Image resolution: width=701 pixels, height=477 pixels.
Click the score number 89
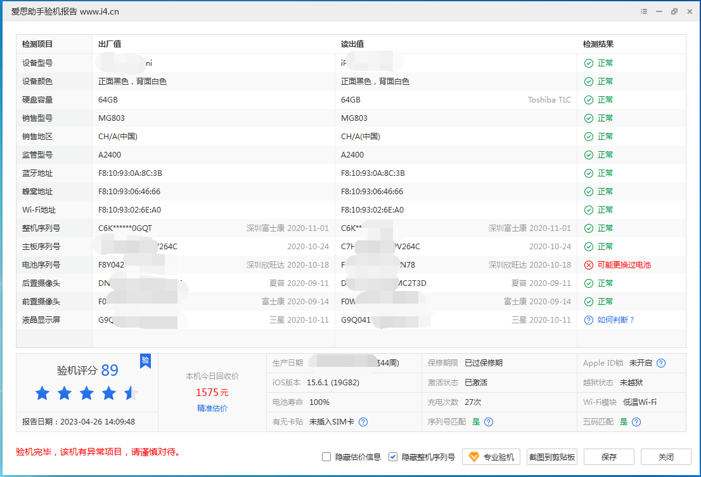coord(110,370)
